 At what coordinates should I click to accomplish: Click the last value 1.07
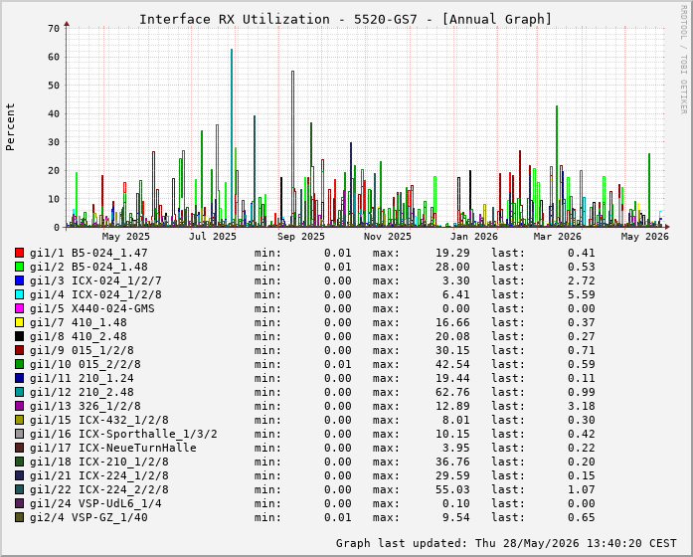582,489
